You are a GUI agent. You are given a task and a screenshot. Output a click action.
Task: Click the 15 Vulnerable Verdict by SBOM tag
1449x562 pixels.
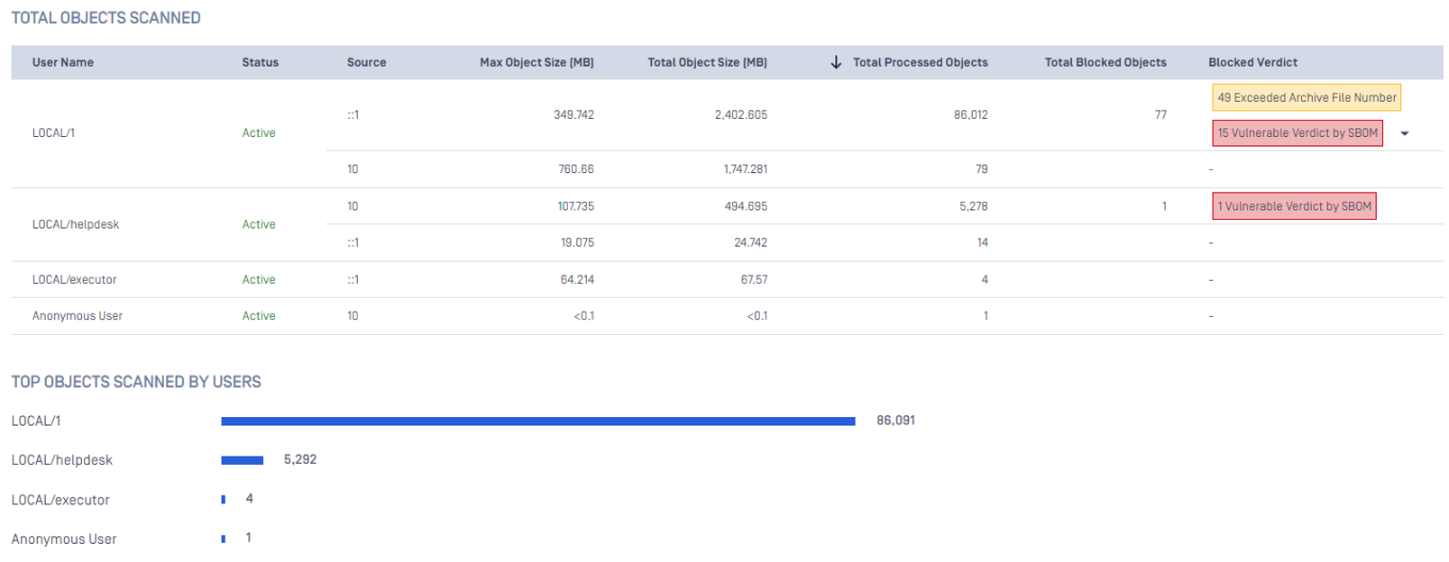[1297, 133]
